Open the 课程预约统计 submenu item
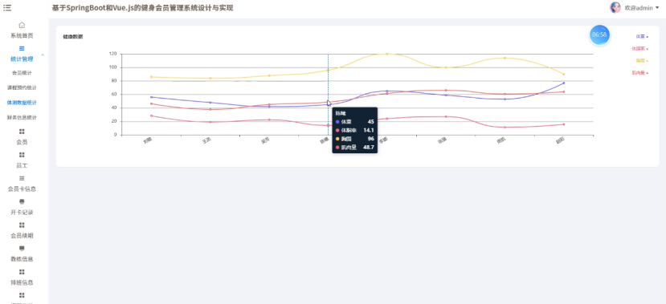 (22, 87)
